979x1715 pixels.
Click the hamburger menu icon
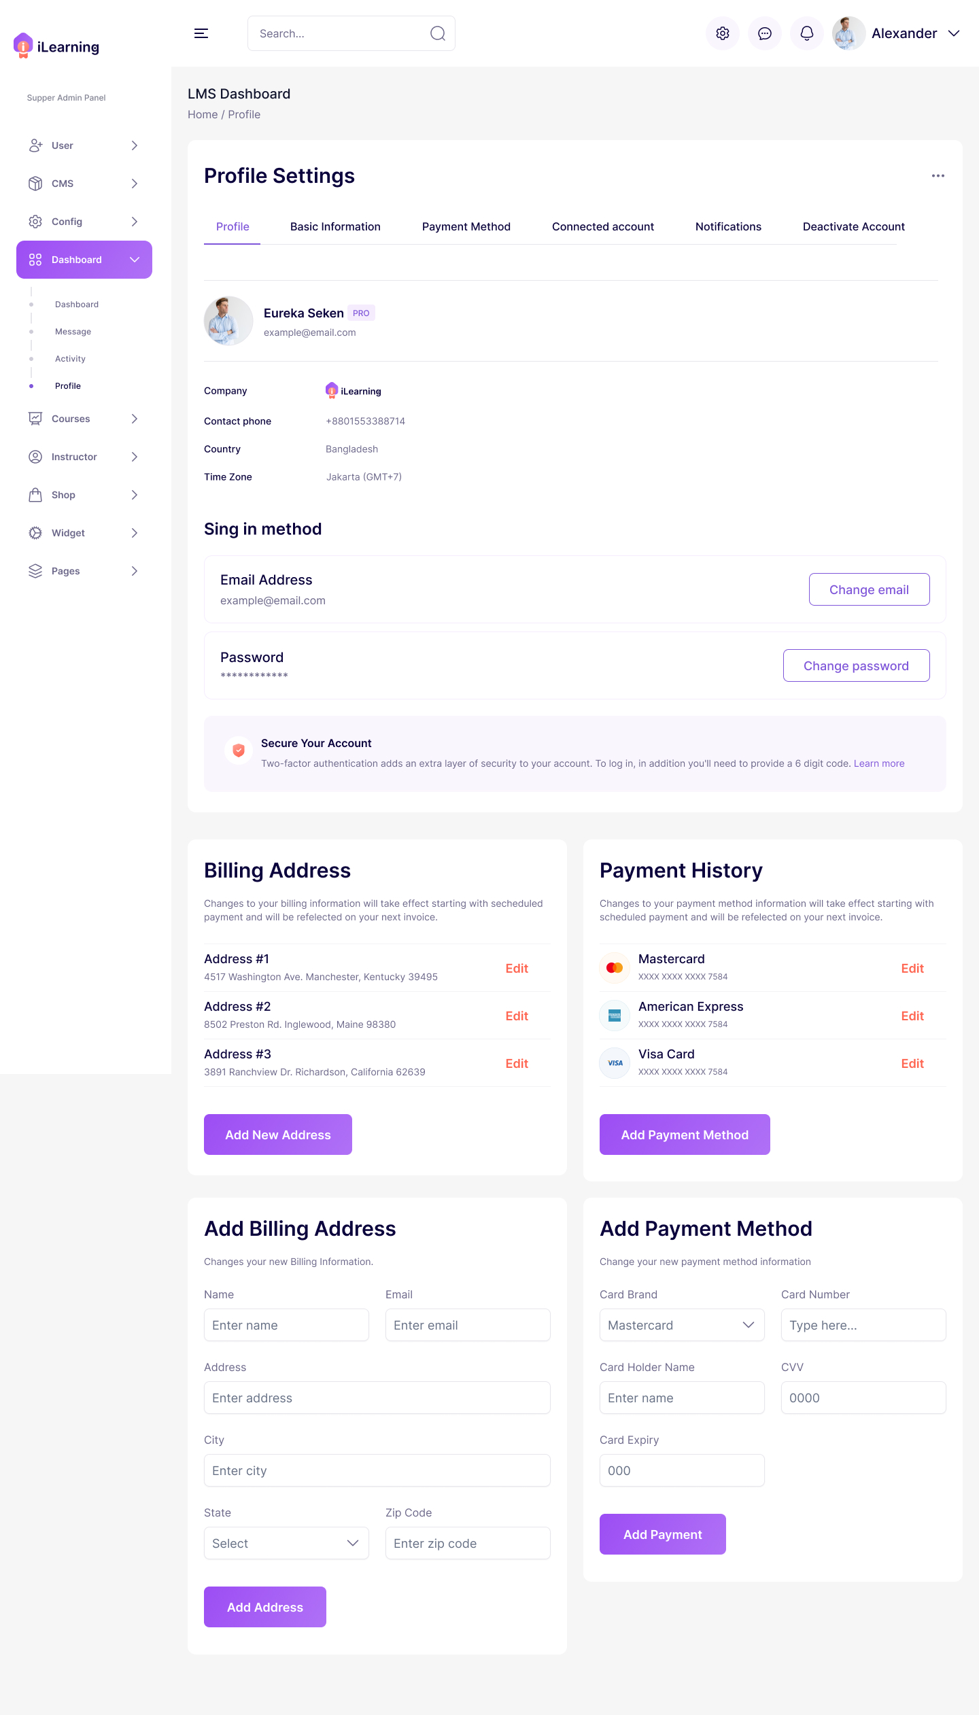coord(201,33)
